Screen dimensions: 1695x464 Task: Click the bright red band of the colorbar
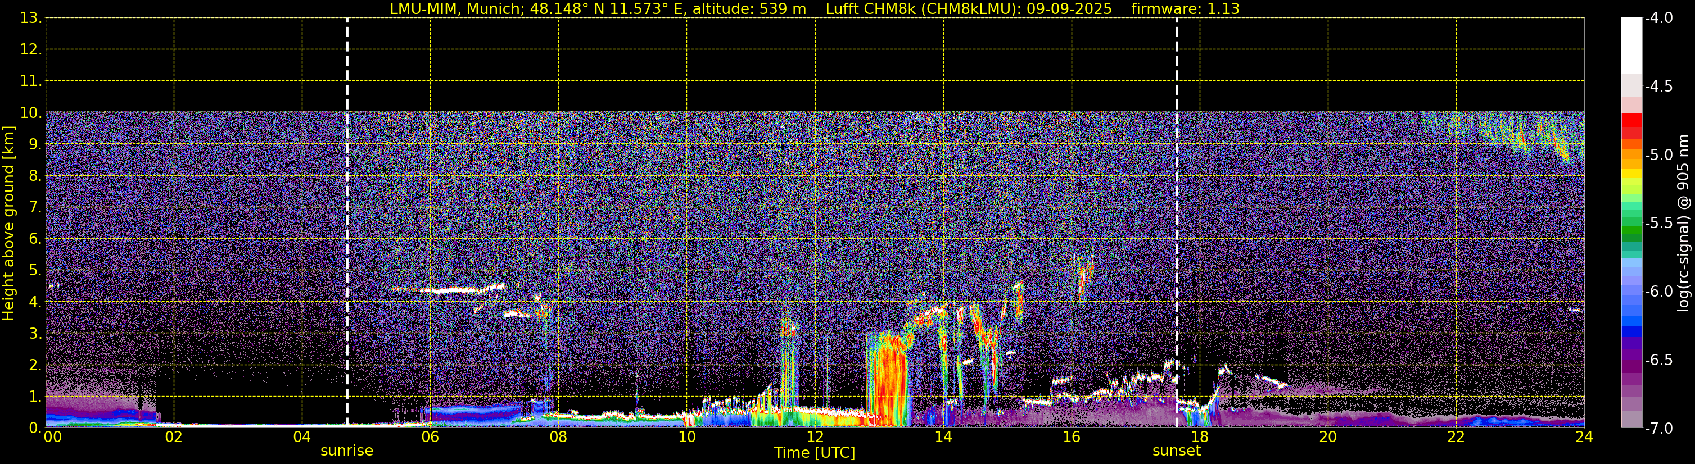(x=1631, y=121)
